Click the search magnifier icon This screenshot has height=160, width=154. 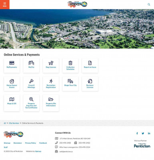(149, 4)
